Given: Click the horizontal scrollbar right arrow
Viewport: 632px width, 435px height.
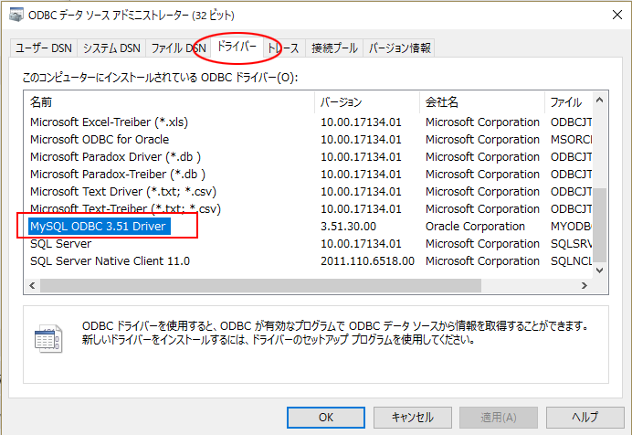Looking at the screenshot, I should pyautogui.click(x=587, y=285).
